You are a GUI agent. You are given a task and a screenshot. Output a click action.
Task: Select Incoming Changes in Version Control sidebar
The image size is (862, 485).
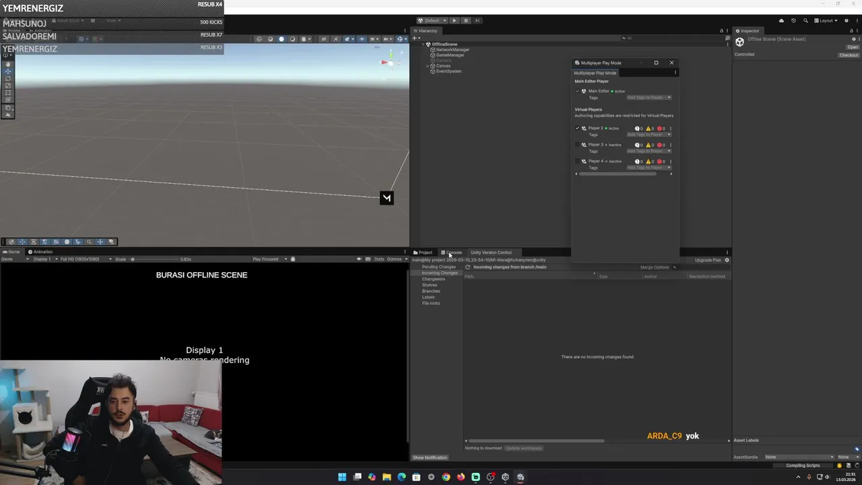tap(440, 273)
